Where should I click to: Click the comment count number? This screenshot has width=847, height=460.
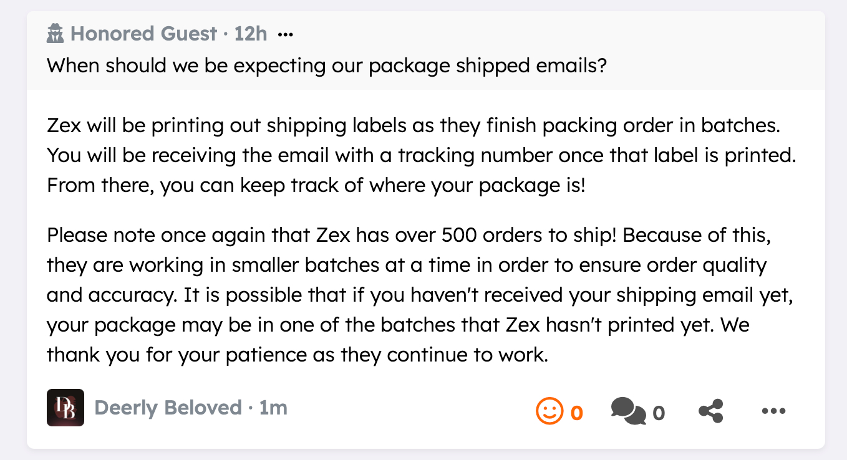tap(659, 413)
